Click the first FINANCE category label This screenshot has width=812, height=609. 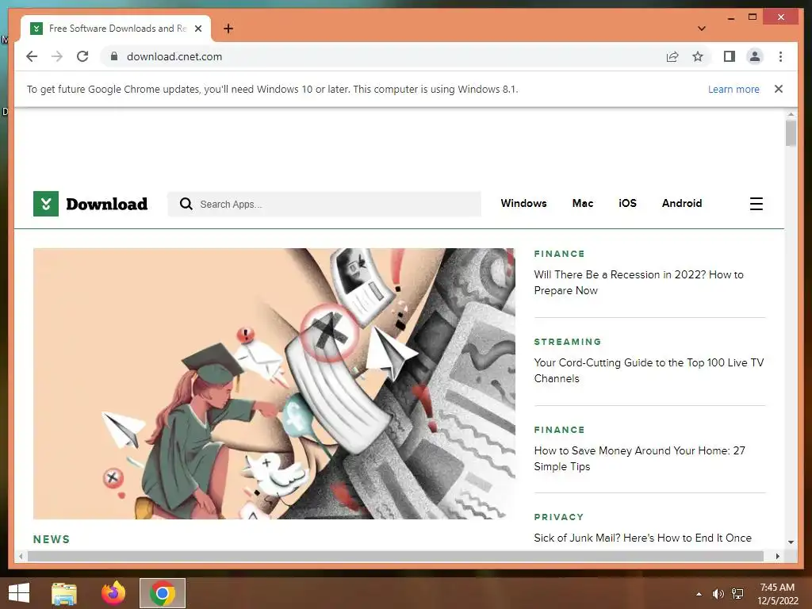coord(559,254)
